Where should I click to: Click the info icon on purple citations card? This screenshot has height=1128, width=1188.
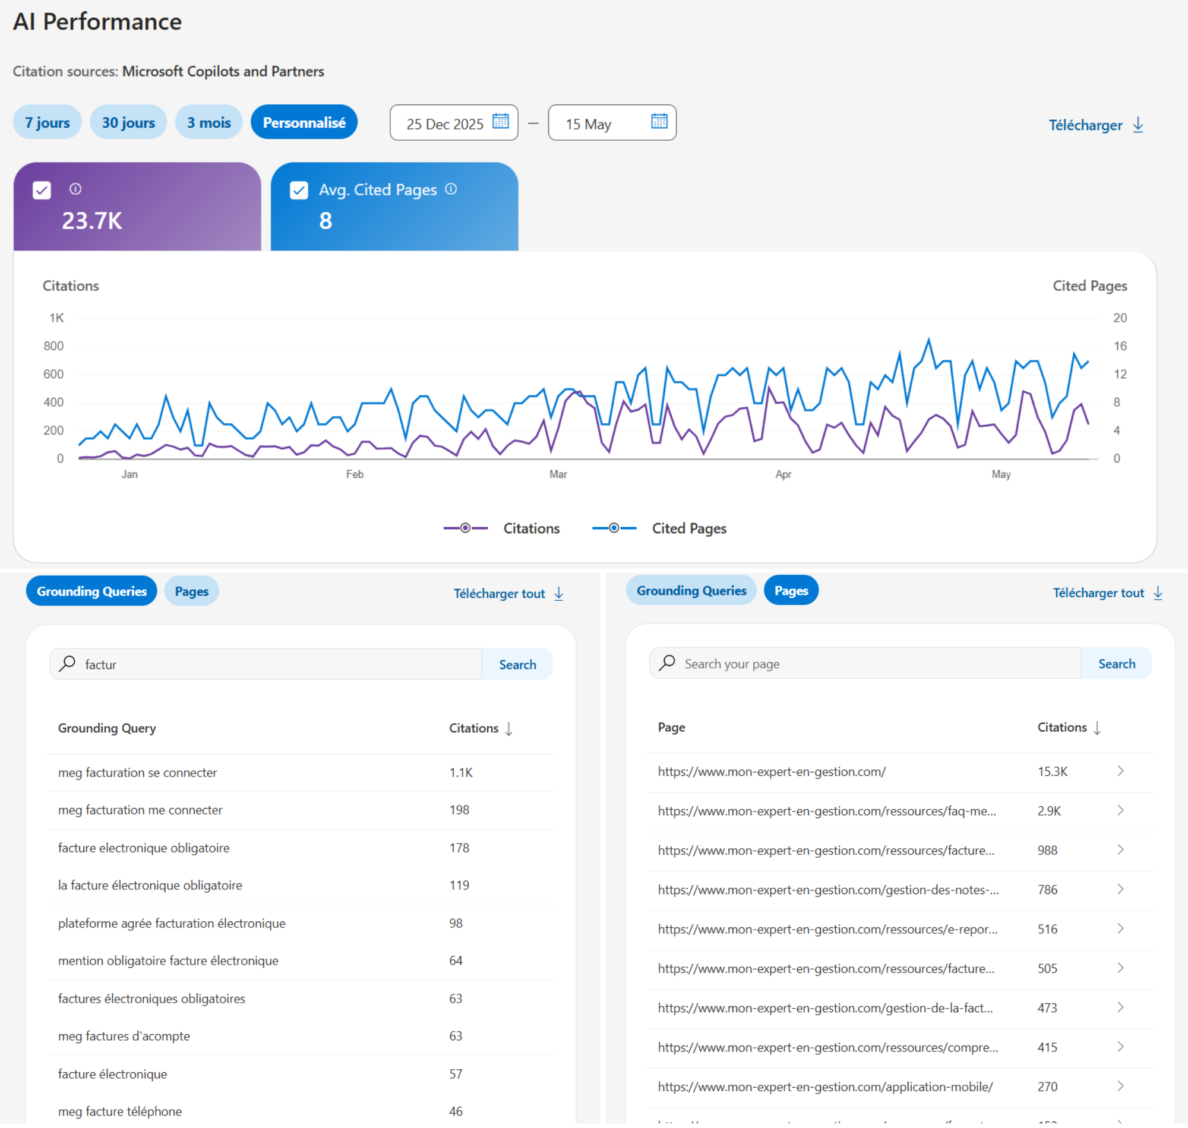click(75, 189)
